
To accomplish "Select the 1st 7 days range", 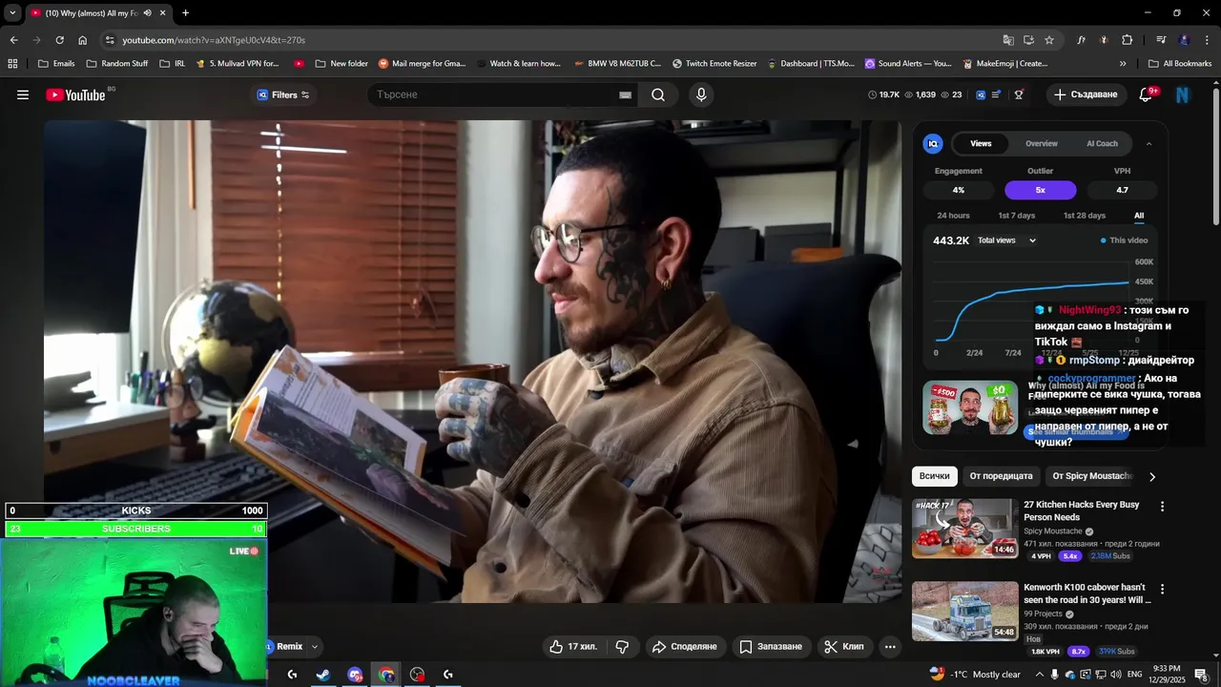I will [x=1016, y=216].
